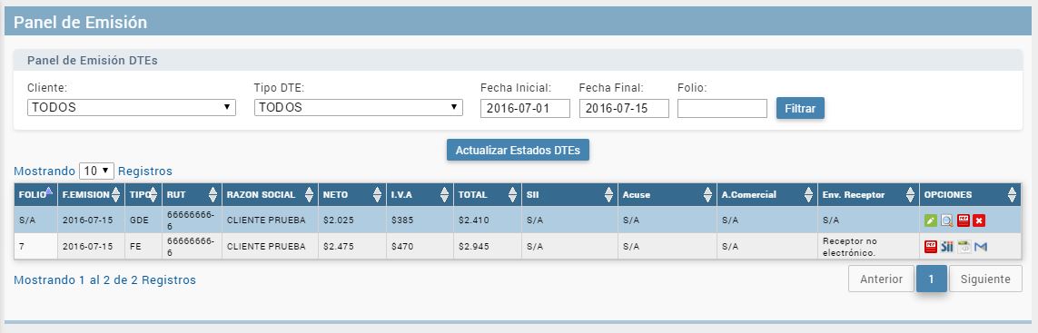The image size is (1038, 333).
Task: Open the Cliente dropdown showing TODOS
Action: point(131,107)
